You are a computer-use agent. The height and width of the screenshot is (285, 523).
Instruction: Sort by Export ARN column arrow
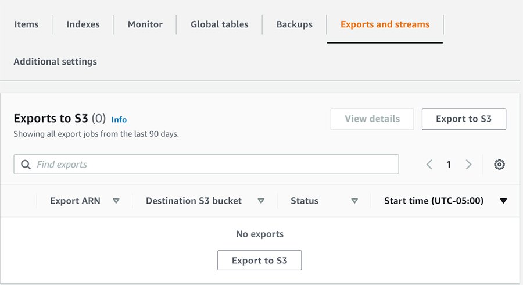point(116,201)
